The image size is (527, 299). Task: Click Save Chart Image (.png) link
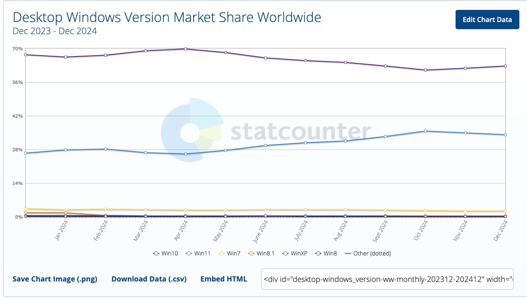55,279
